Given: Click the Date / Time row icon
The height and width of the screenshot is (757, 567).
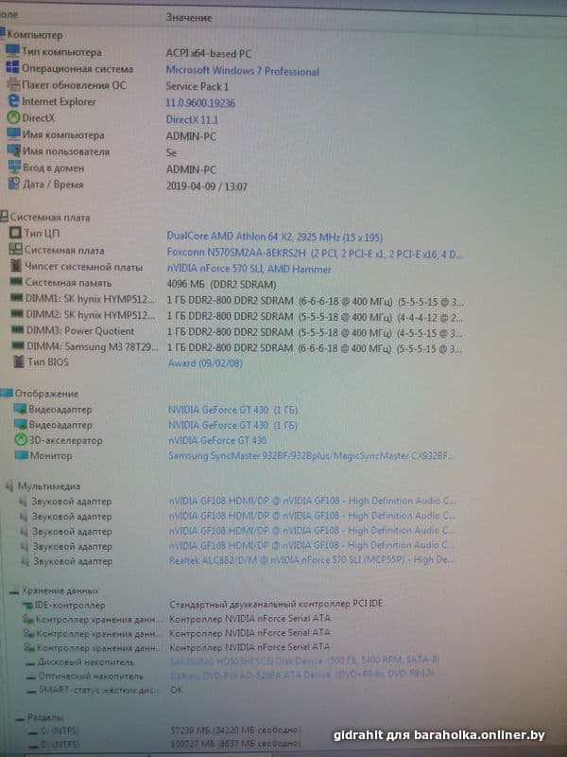Looking at the screenshot, I should pos(15,184).
